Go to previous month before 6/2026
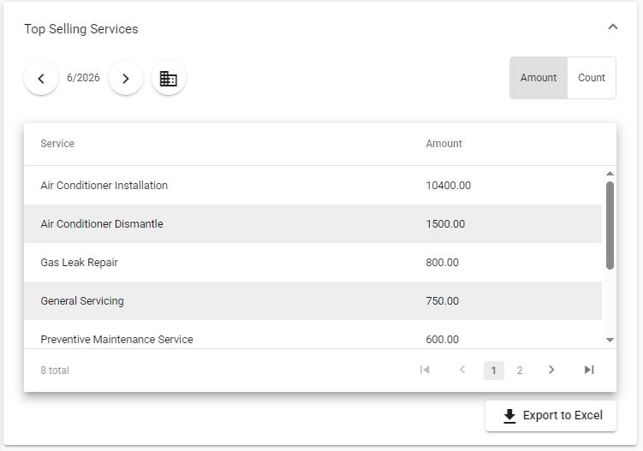 click(41, 79)
